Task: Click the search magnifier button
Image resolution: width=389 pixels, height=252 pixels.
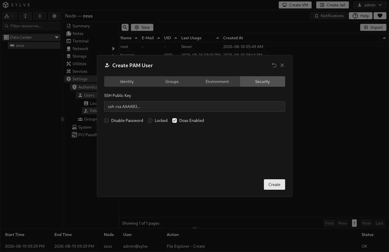Action: 125,27
